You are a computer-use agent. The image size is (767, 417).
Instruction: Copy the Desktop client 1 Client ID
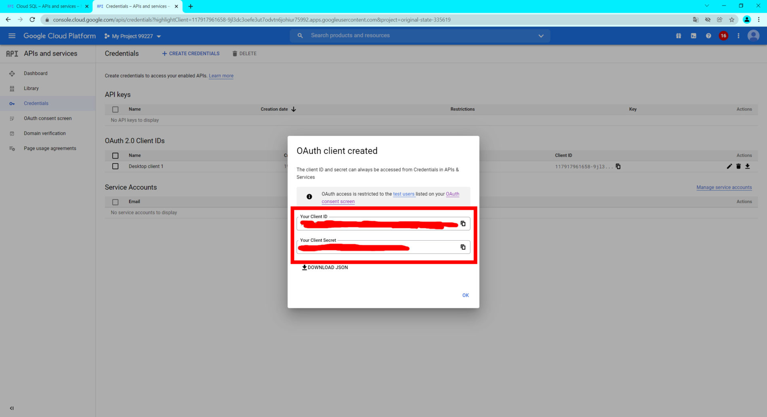pyautogui.click(x=618, y=166)
